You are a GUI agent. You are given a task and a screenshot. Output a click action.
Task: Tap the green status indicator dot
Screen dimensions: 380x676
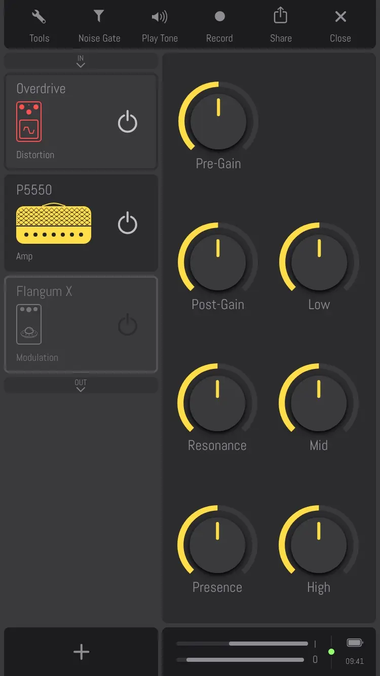pos(331,652)
